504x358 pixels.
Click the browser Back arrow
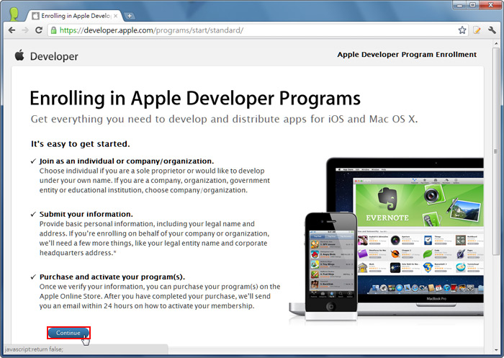(x=12, y=30)
